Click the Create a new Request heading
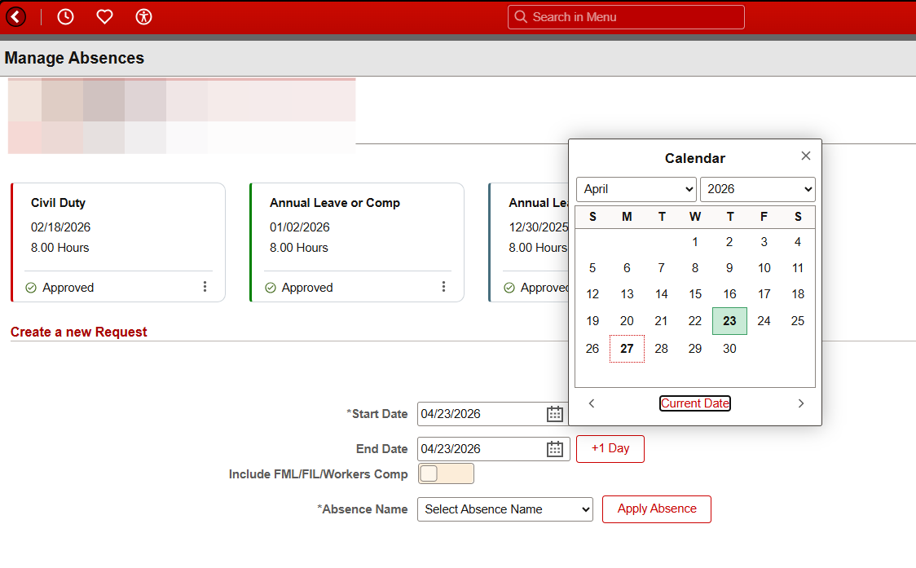 tap(79, 332)
